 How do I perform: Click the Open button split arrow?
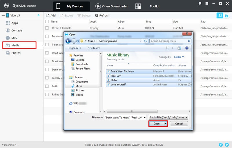tap(166, 124)
